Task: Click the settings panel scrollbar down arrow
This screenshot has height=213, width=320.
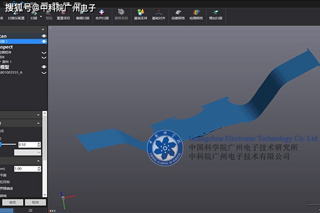Action: click(x=45, y=195)
